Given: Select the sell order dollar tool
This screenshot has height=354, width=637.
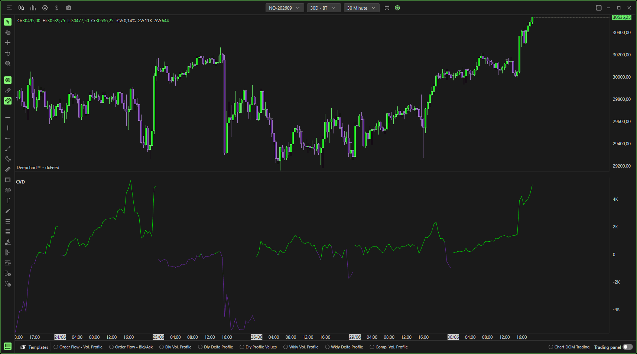Looking at the screenshot, I should 8,284.
